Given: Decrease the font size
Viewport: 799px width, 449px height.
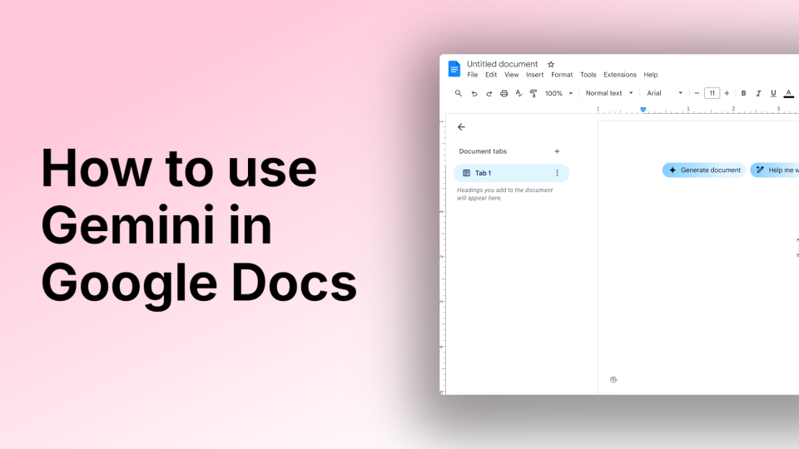Looking at the screenshot, I should [697, 93].
